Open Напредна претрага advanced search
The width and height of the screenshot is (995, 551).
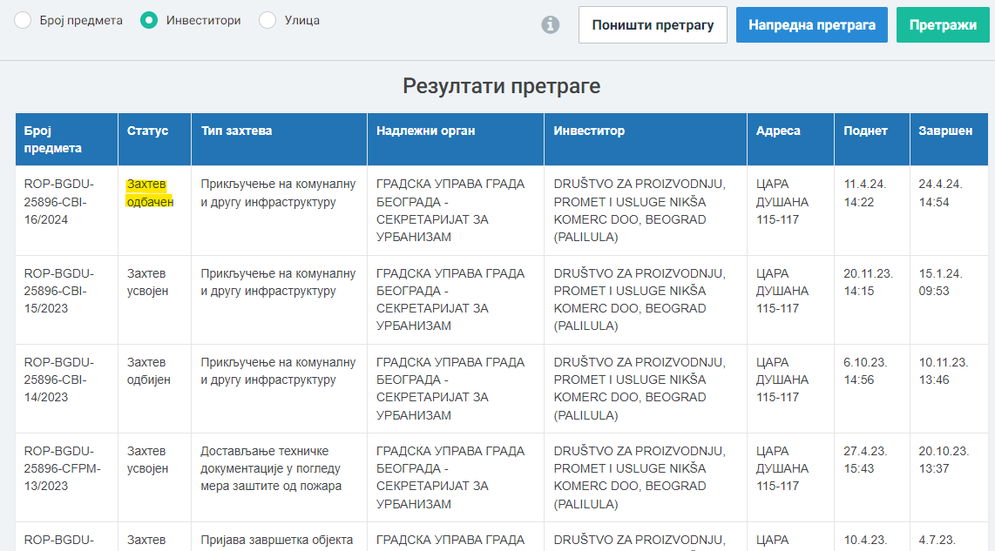pyautogui.click(x=811, y=25)
